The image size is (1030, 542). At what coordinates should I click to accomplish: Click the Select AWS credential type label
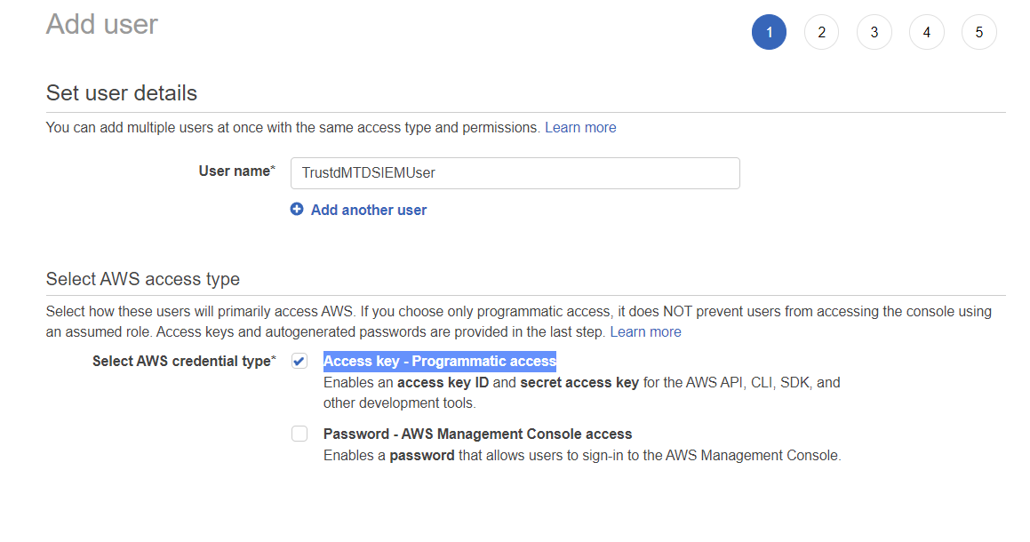pos(184,362)
